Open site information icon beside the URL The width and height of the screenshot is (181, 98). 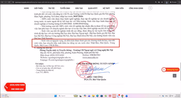(x=13, y=2)
